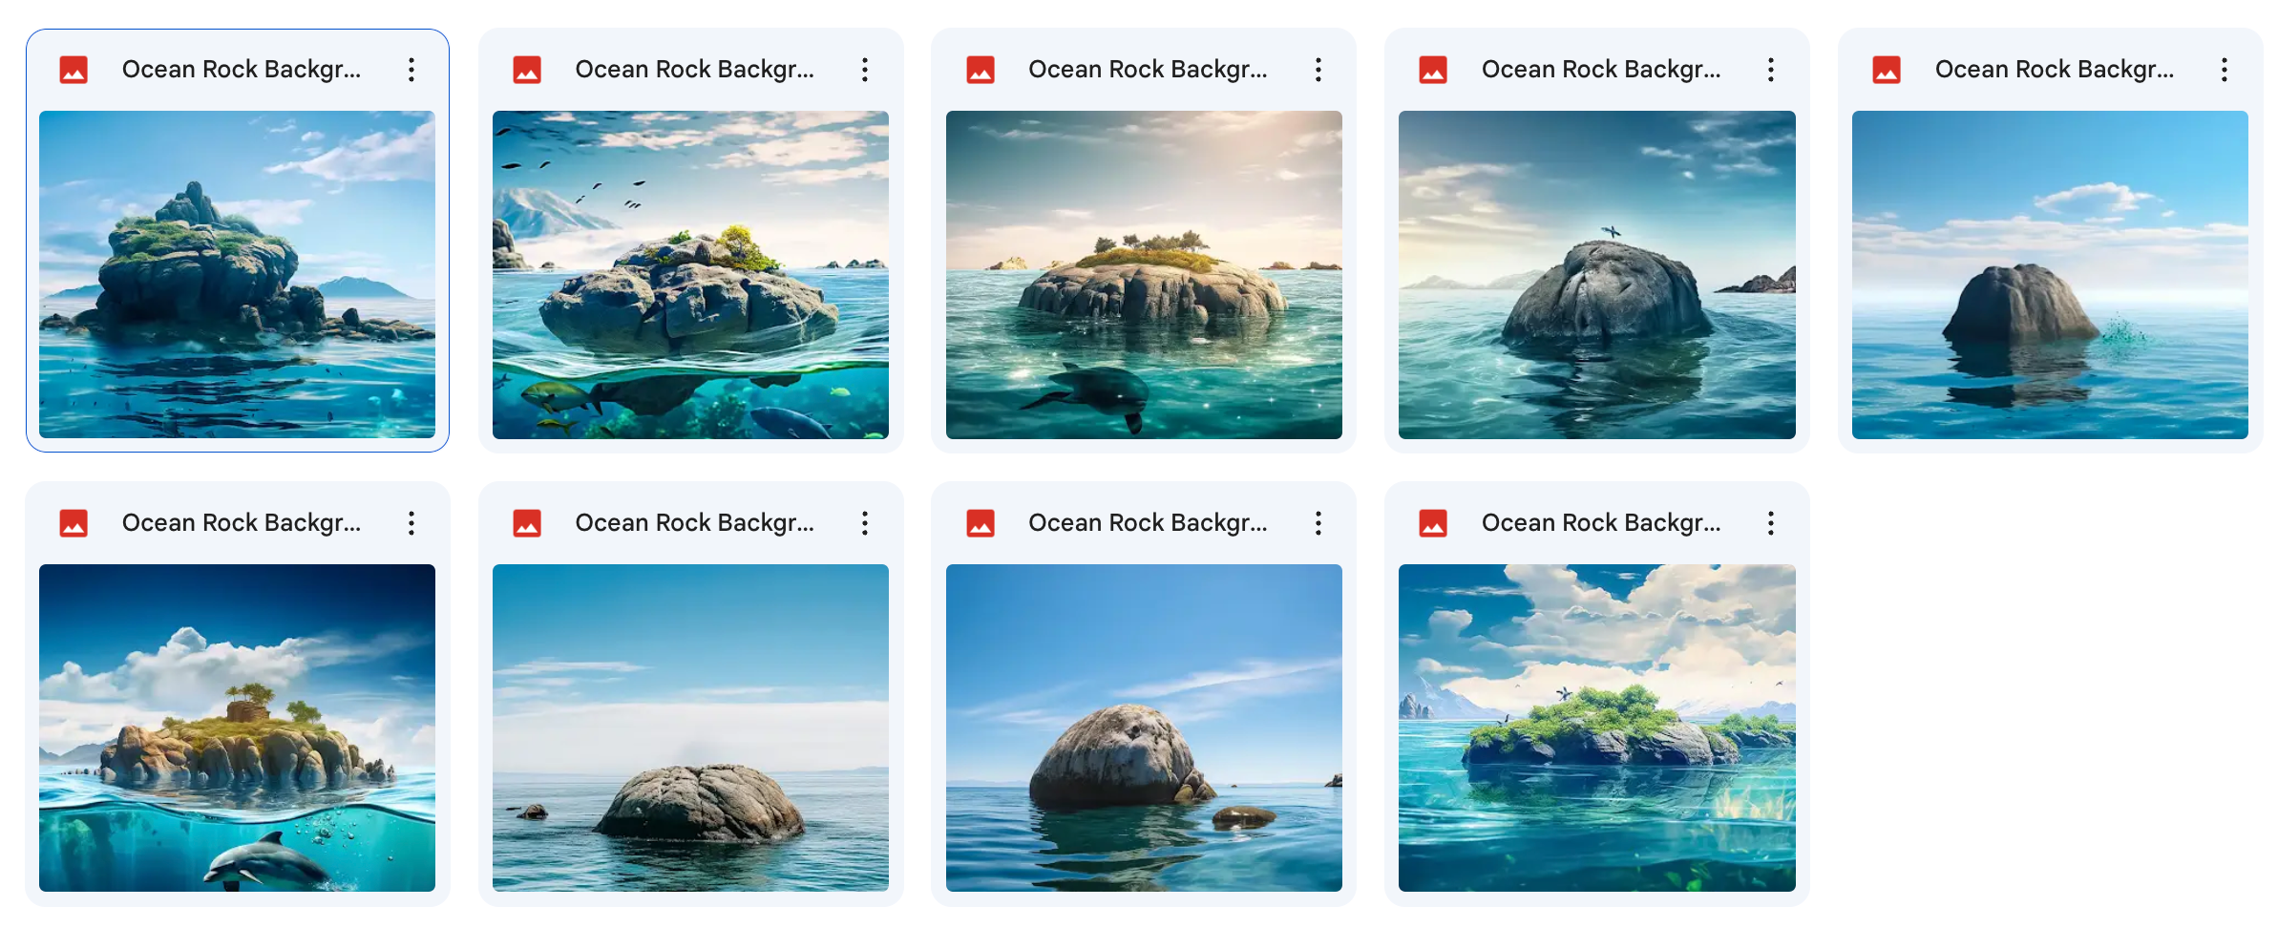Click image file icon on green island under fluffy clouds

coord(1433,523)
